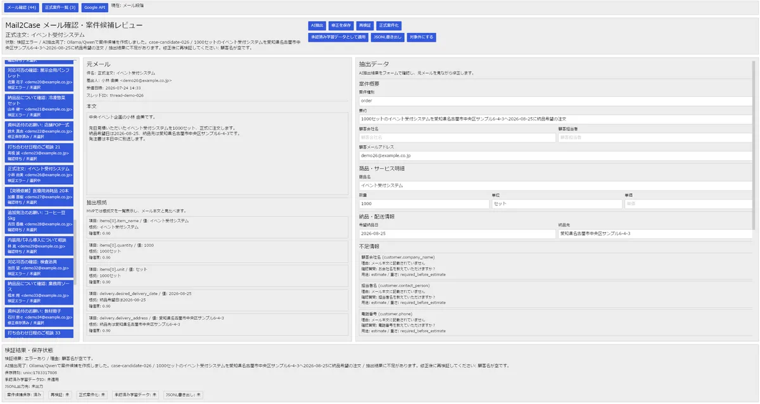Switch to 正式案件一覧 (3) tab
Viewport: 760px width, 404px height.
[x=61, y=8]
